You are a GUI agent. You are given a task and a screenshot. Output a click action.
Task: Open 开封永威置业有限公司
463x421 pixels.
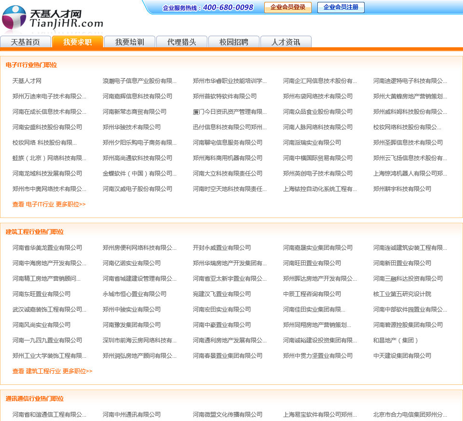222,248
